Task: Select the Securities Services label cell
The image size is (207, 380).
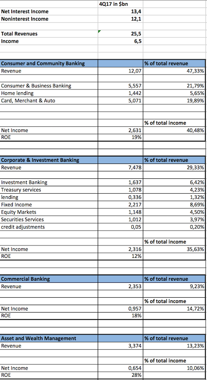Action: tap(49, 219)
